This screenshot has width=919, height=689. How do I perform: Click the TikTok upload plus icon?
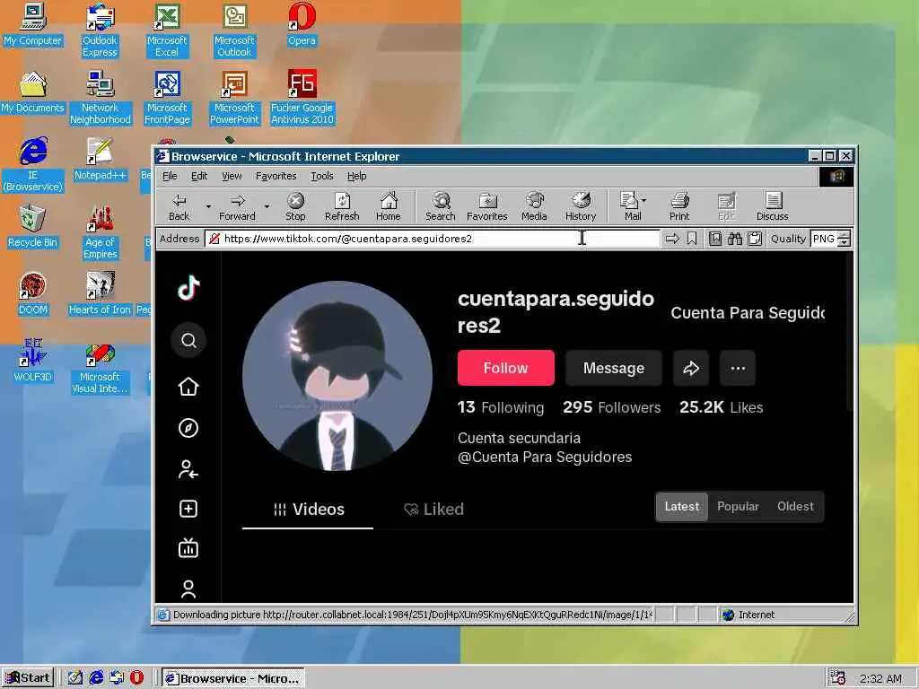188,509
